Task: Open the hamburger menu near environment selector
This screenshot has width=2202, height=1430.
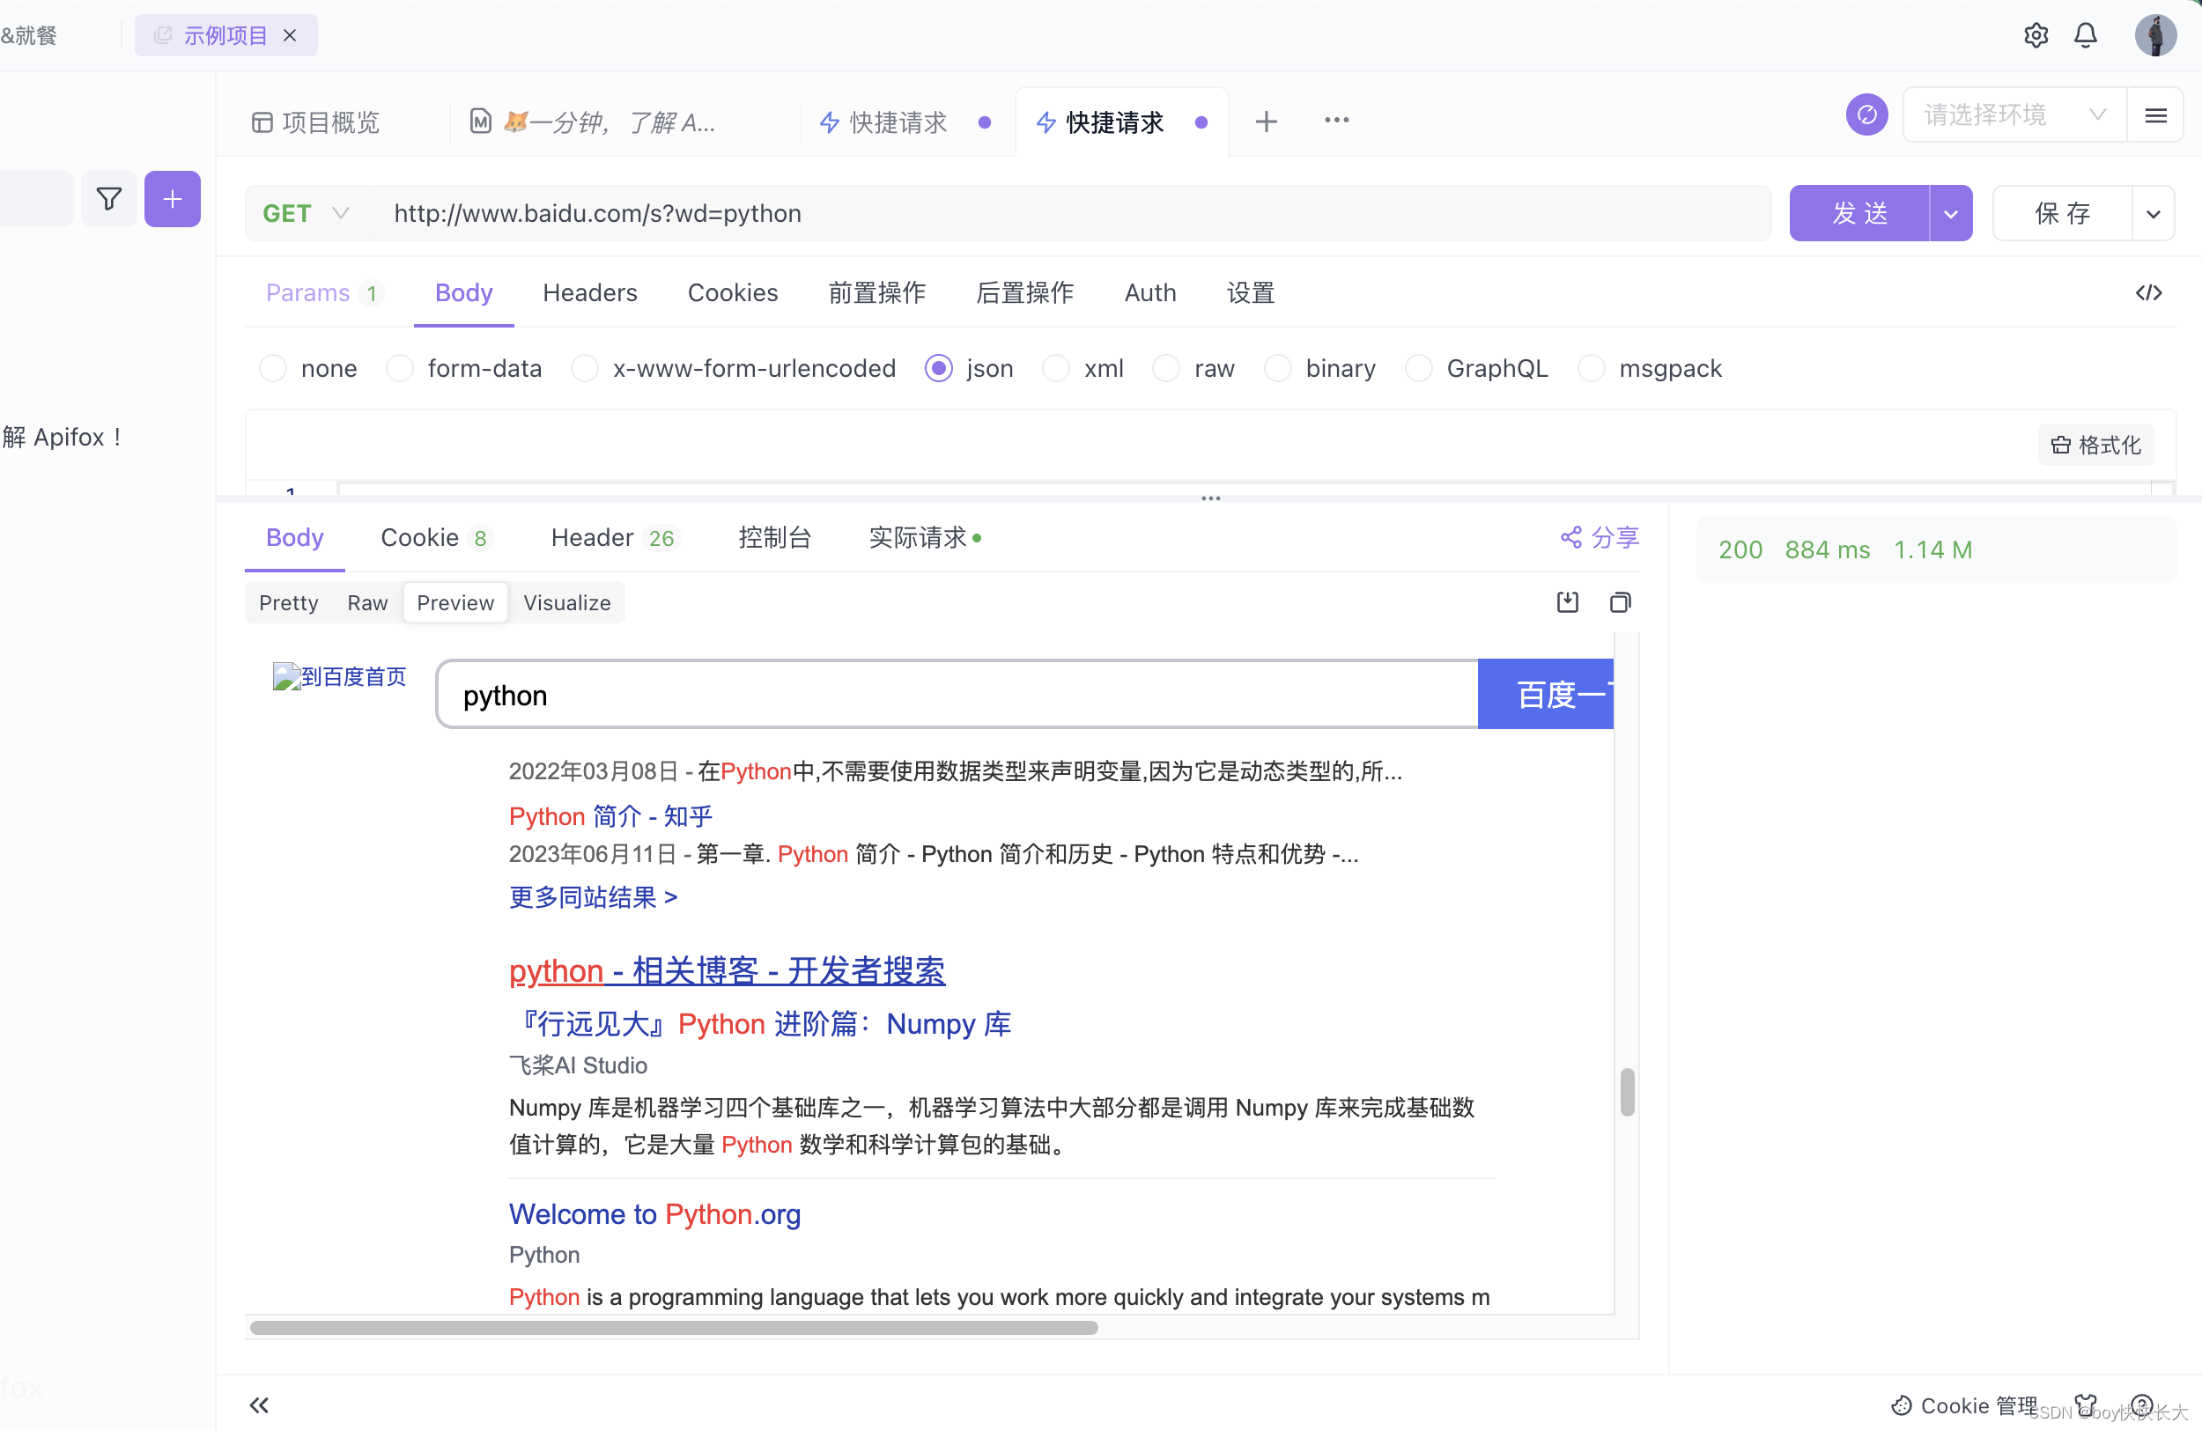Action: (2154, 114)
